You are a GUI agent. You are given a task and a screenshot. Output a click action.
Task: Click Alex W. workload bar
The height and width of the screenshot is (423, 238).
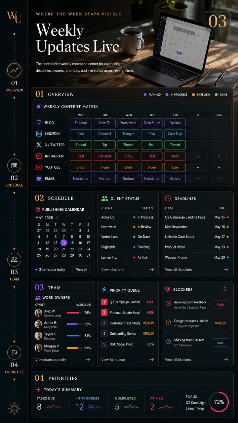point(74,313)
